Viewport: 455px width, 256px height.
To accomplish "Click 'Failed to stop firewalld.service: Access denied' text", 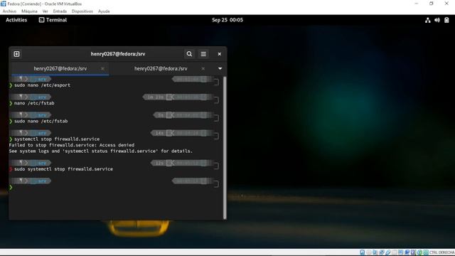I will (x=72, y=145).
